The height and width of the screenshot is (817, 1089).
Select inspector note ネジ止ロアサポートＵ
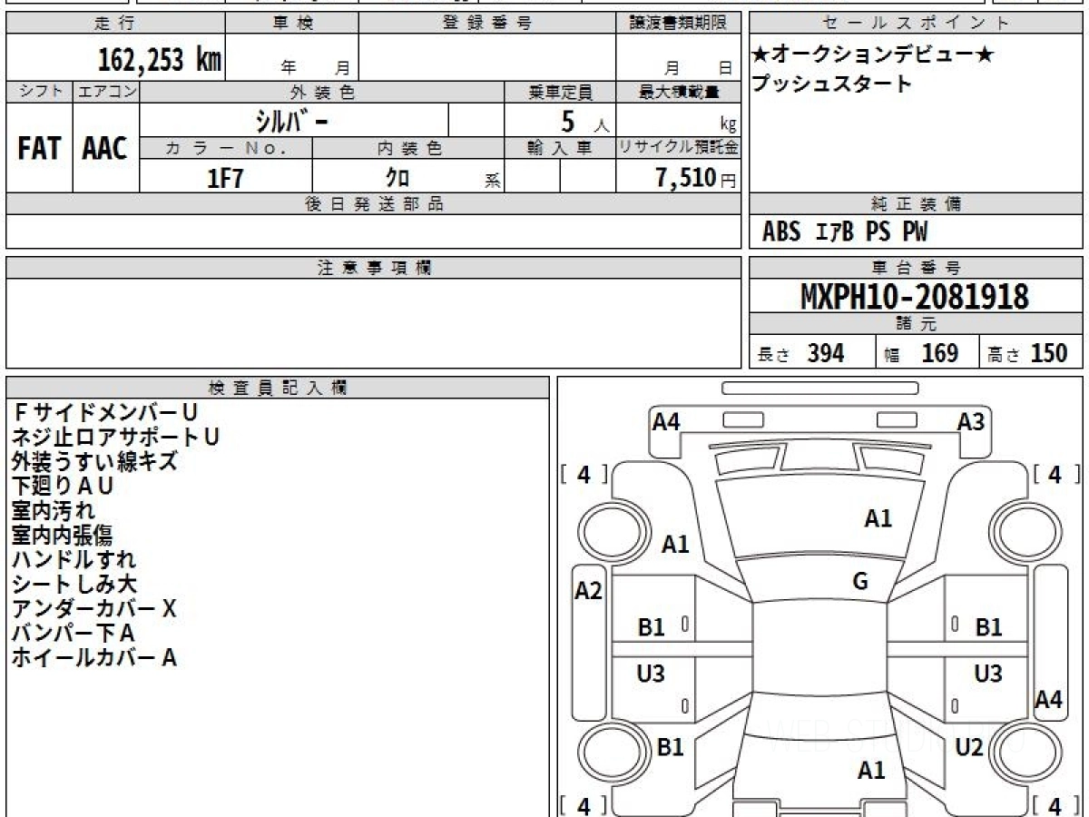(116, 437)
